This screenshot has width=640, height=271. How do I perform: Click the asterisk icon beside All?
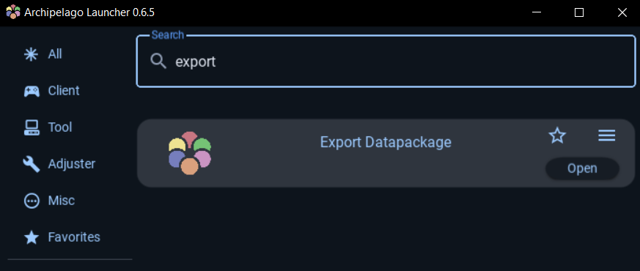coord(32,54)
